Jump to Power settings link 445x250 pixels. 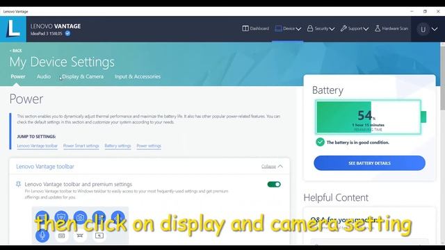(149, 146)
